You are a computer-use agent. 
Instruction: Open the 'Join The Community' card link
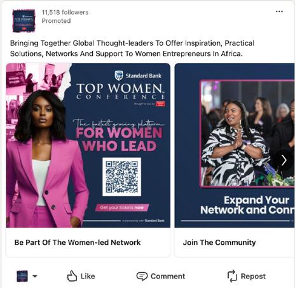[x=219, y=242]
